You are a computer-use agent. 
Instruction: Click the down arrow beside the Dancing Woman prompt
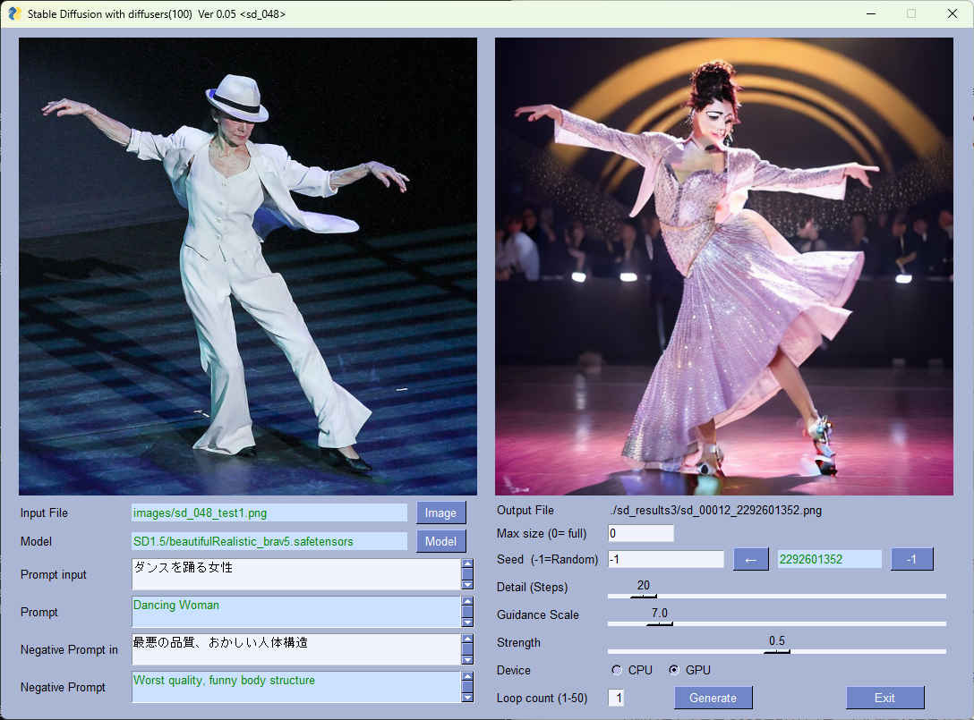(x=467, y=622)
